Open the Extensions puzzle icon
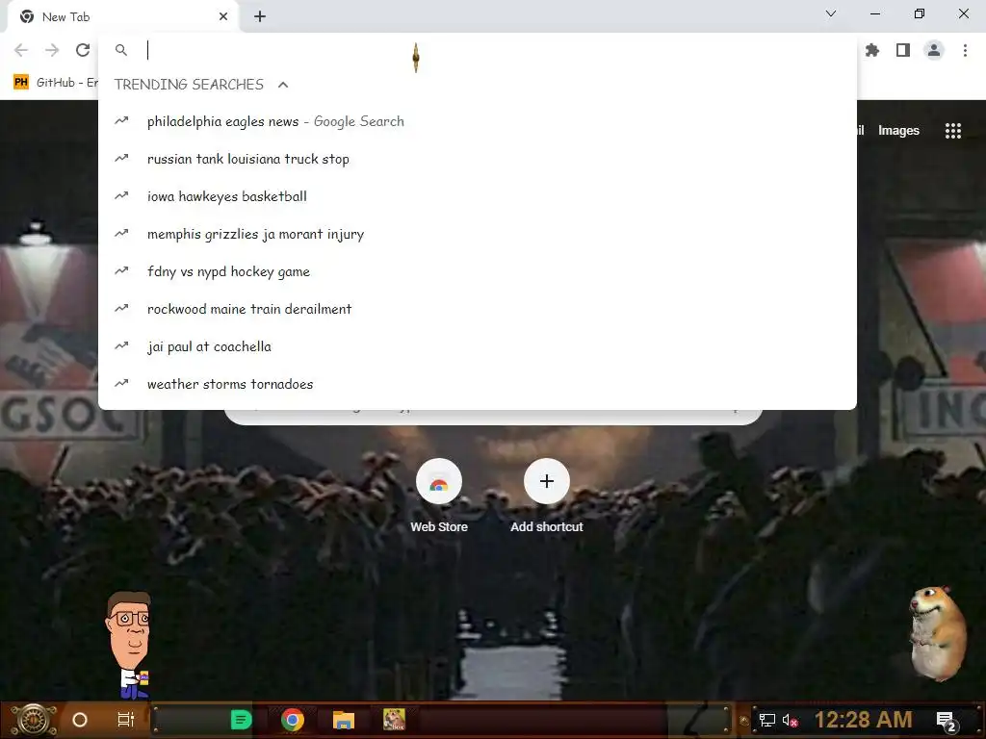Image resolution: width=986 pixels, height=739 pixels. coord(872,50)
